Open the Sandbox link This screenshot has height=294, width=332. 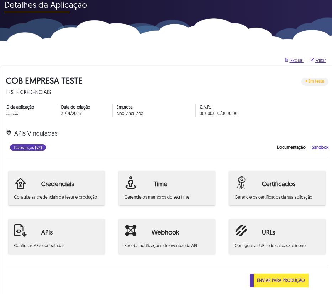click(320, 147)
